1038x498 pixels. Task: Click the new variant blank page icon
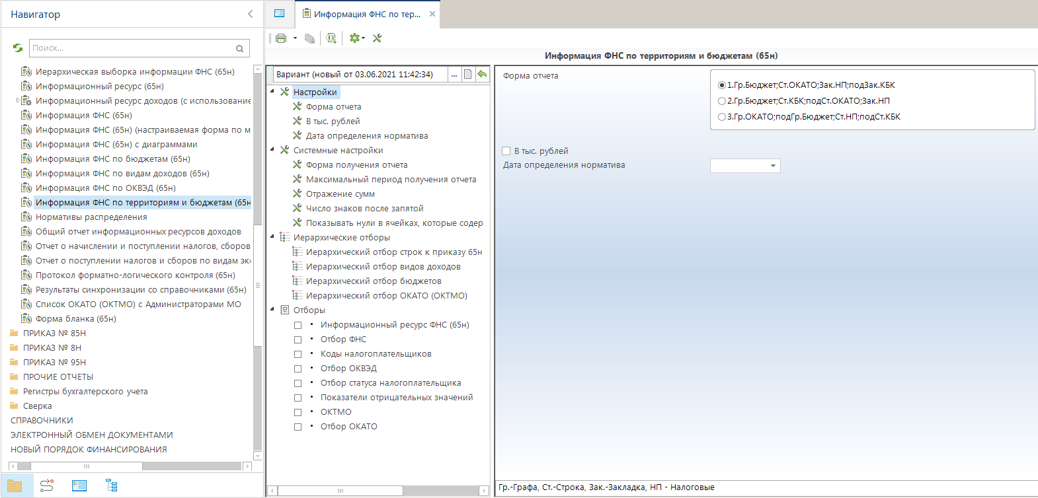(468, 74)
